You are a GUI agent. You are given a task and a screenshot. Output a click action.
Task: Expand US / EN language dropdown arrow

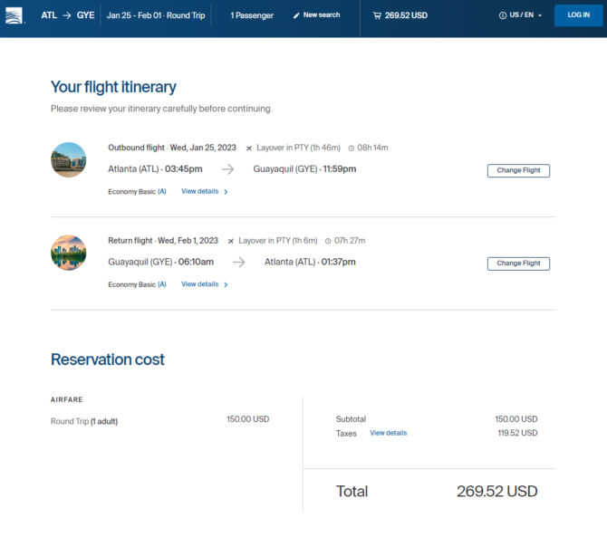pyautogui.click(x=540, y=15)
